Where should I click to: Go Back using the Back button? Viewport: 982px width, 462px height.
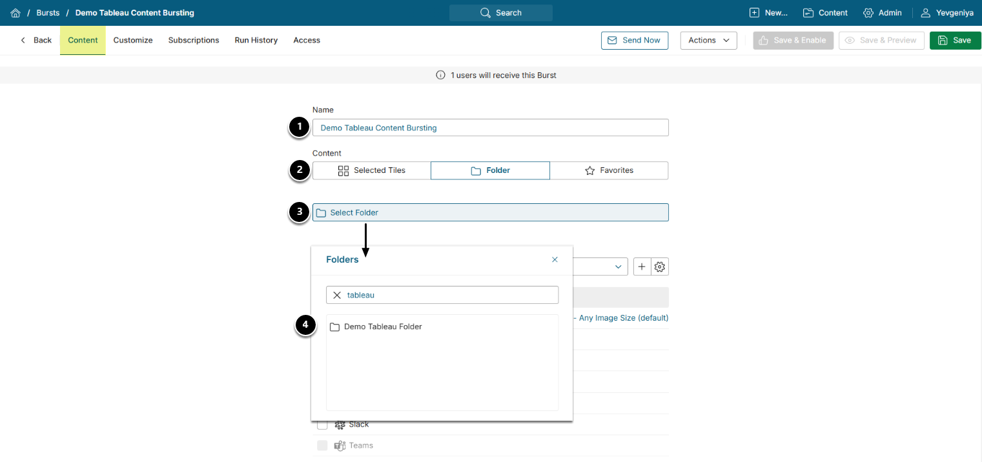pos(36,40)
